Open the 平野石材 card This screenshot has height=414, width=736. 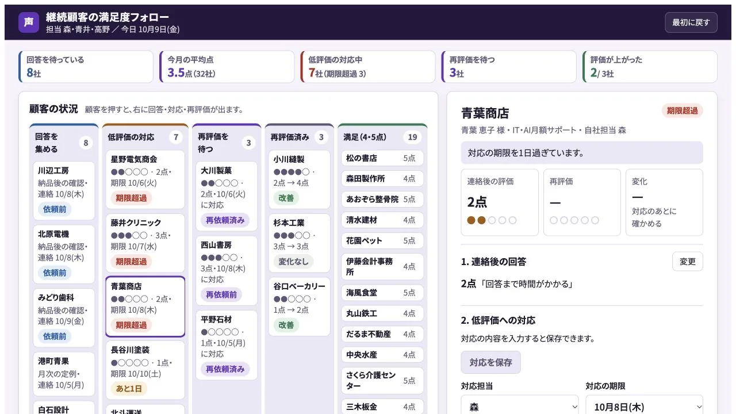point(227,345)
